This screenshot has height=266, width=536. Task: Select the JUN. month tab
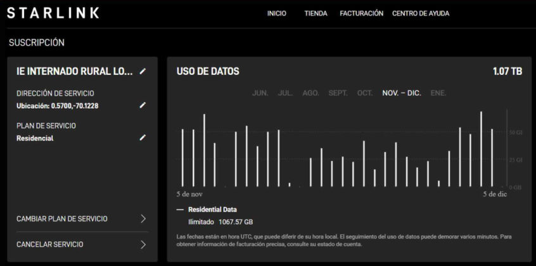260,93
